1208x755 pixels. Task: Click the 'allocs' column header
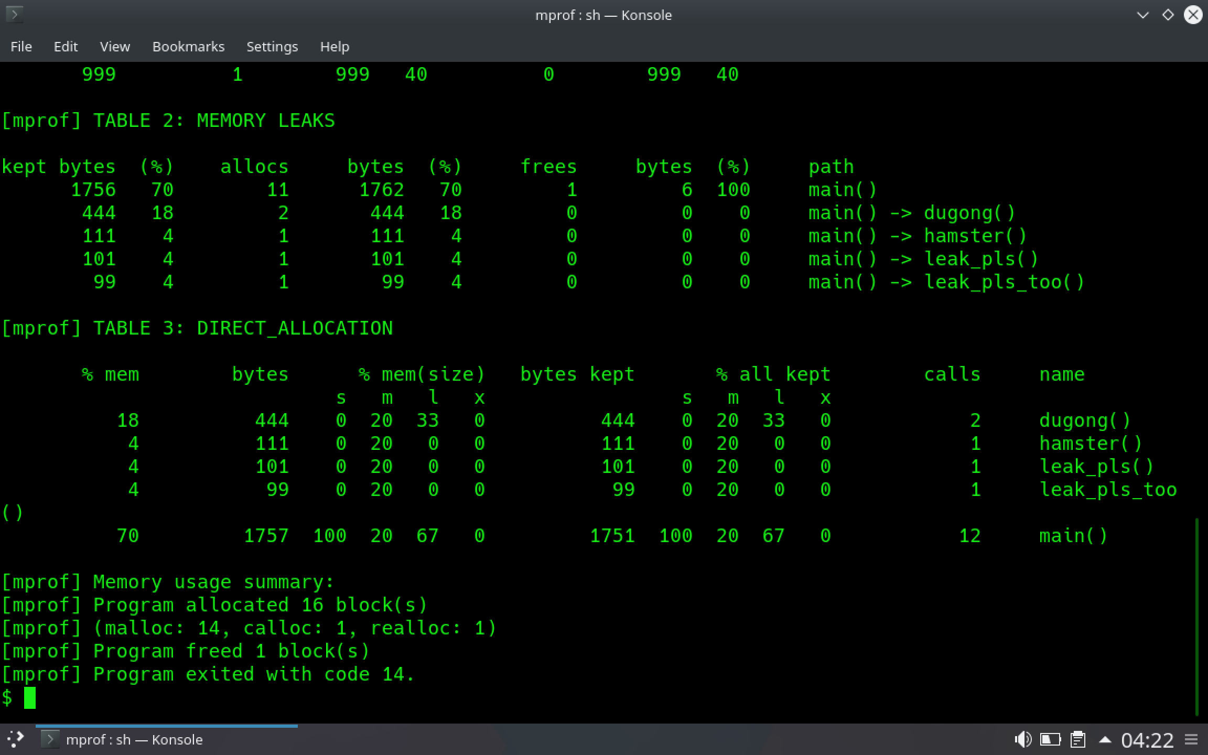coord(254,167)
